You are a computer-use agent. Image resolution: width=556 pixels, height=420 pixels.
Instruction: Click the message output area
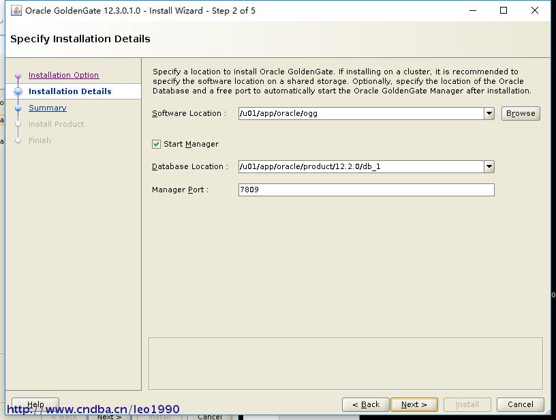point(345,363)
